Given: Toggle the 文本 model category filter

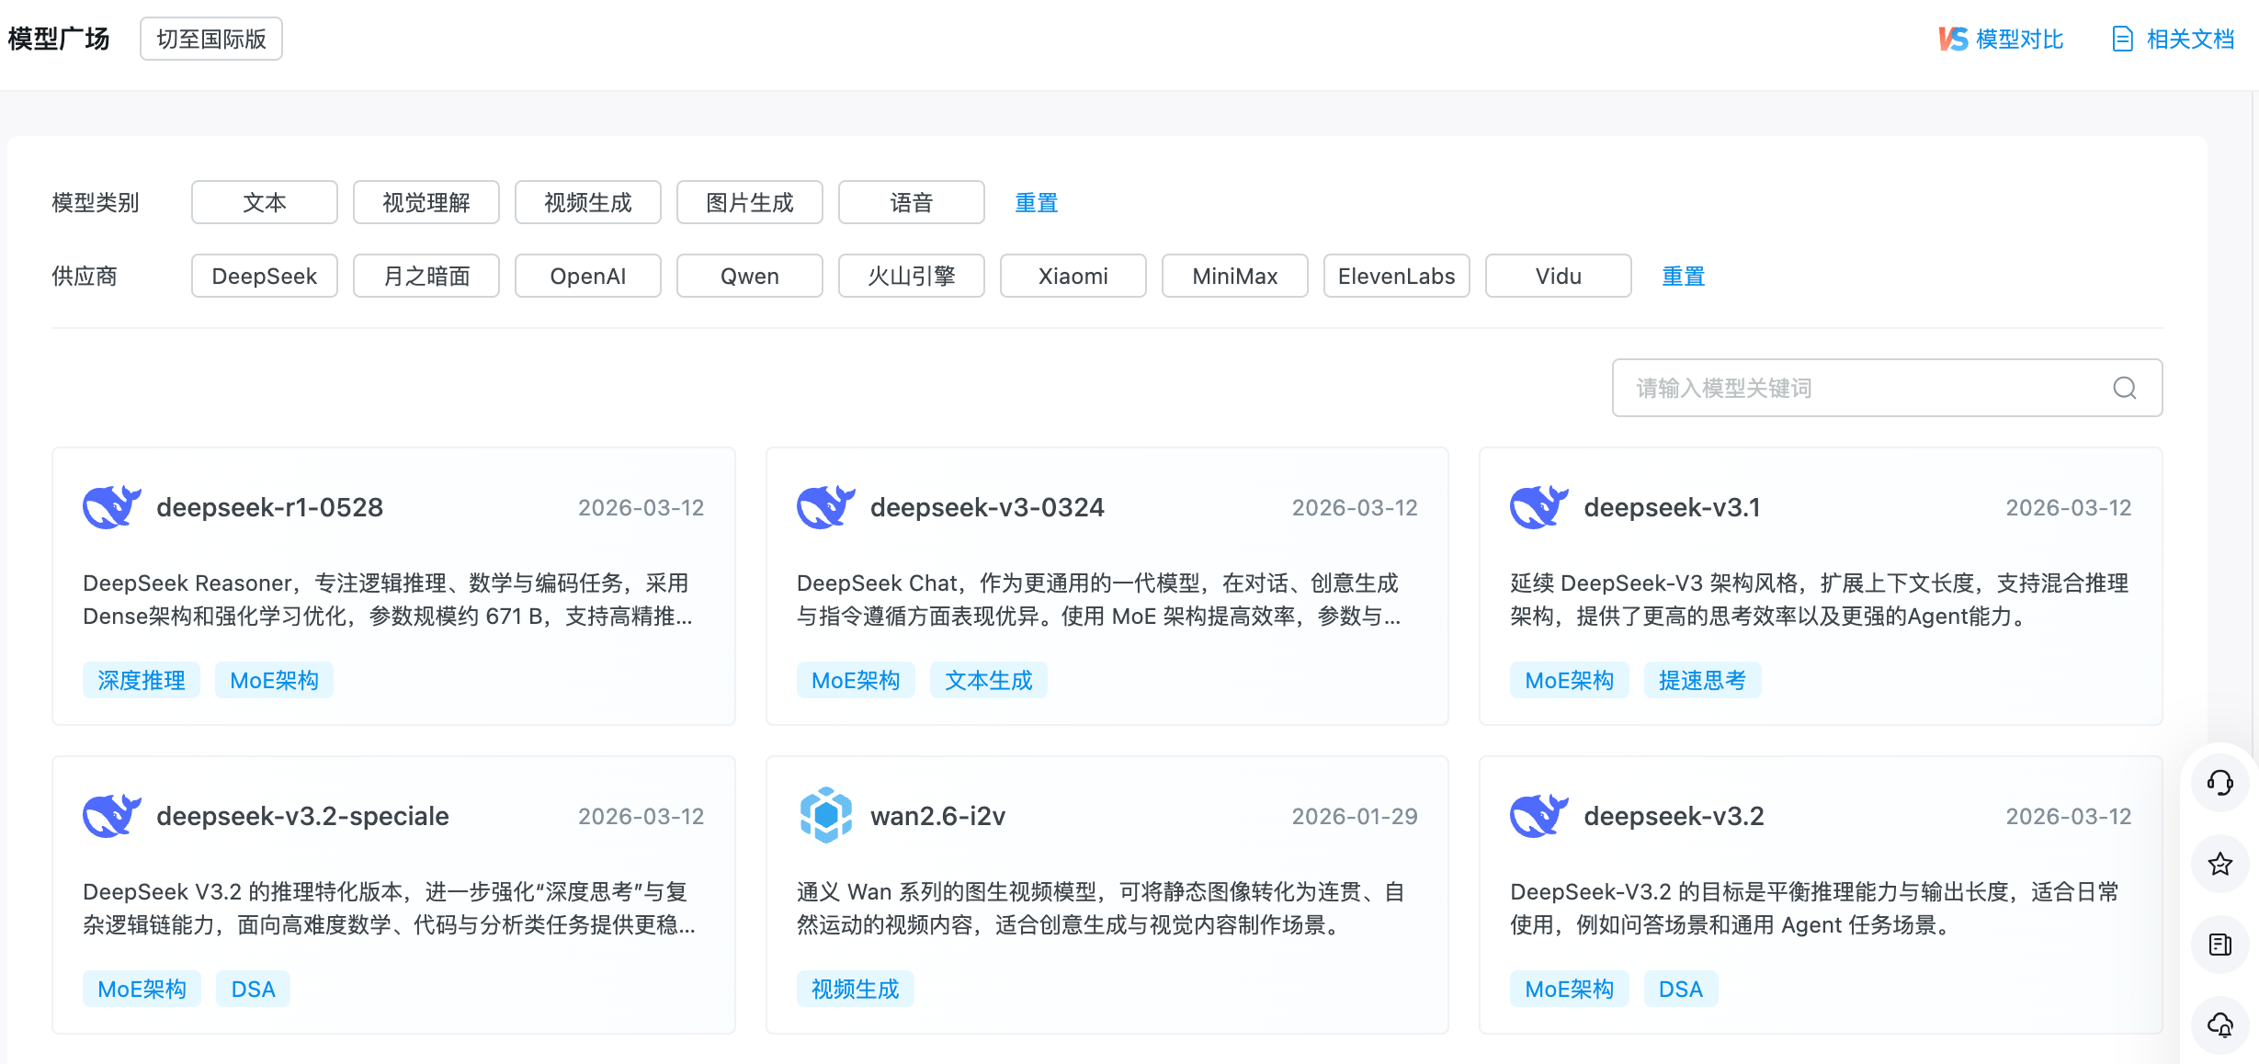Looking at the screenshot, I should [264, 202].
